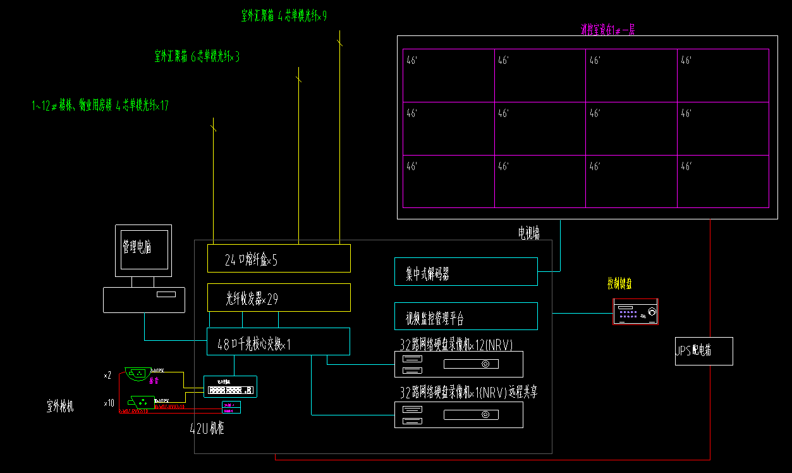792x473 pixels.
Task: Click the small magenta box below the switch
Action: (231, 407)
